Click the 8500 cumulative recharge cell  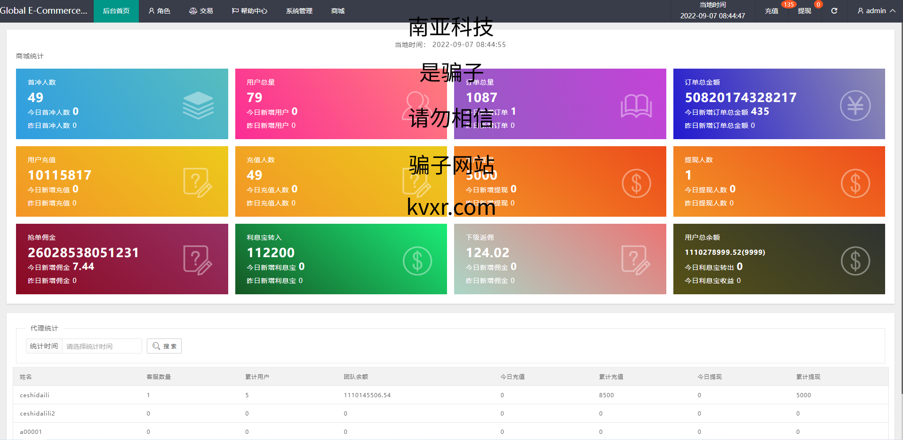click(x=607, y=395)
